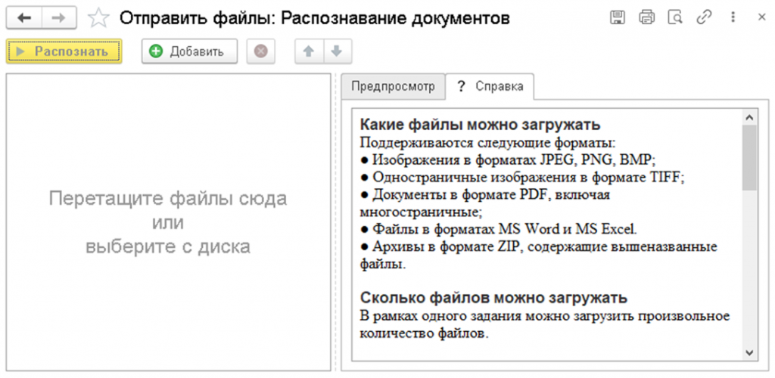The height and width of the screenshot is (378, 775).
Task: Remove the selected file with the red cross icon
Action: tap(261, 51)
